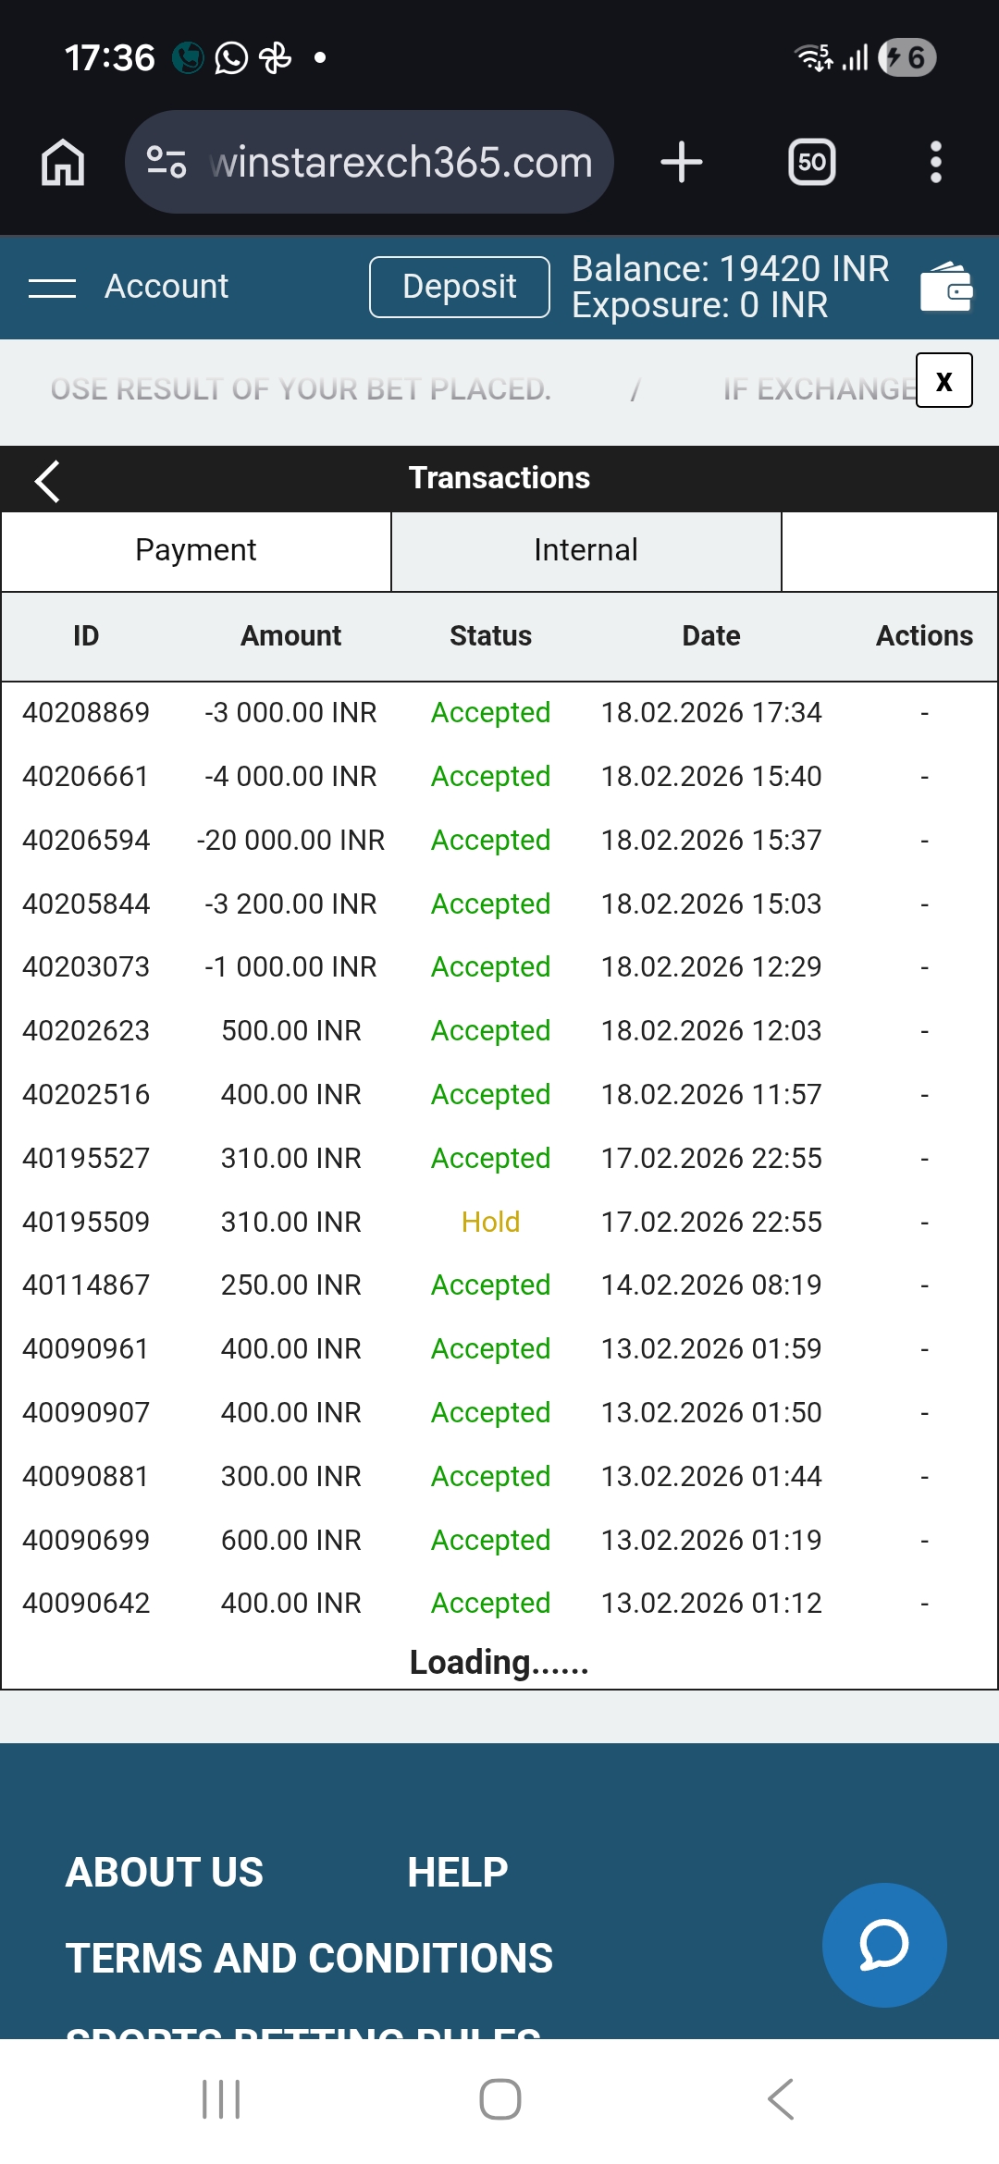Open the About Us footer link
This screenshot has width=999, height=2164.
click(x=164, y=1873)
